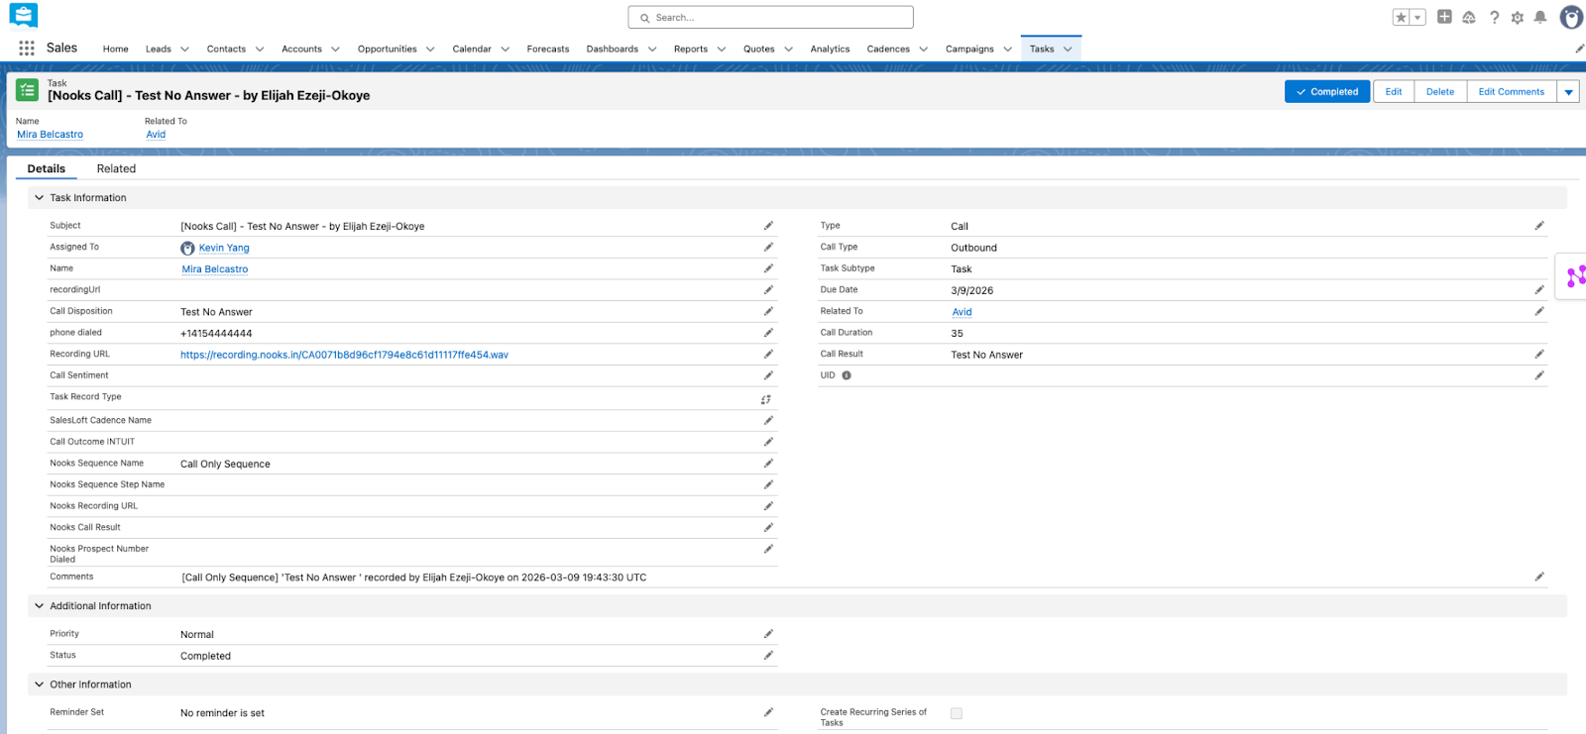Open the global create plus icon
Viewport: 1586px width, 734px height.
coord(1444,17)
